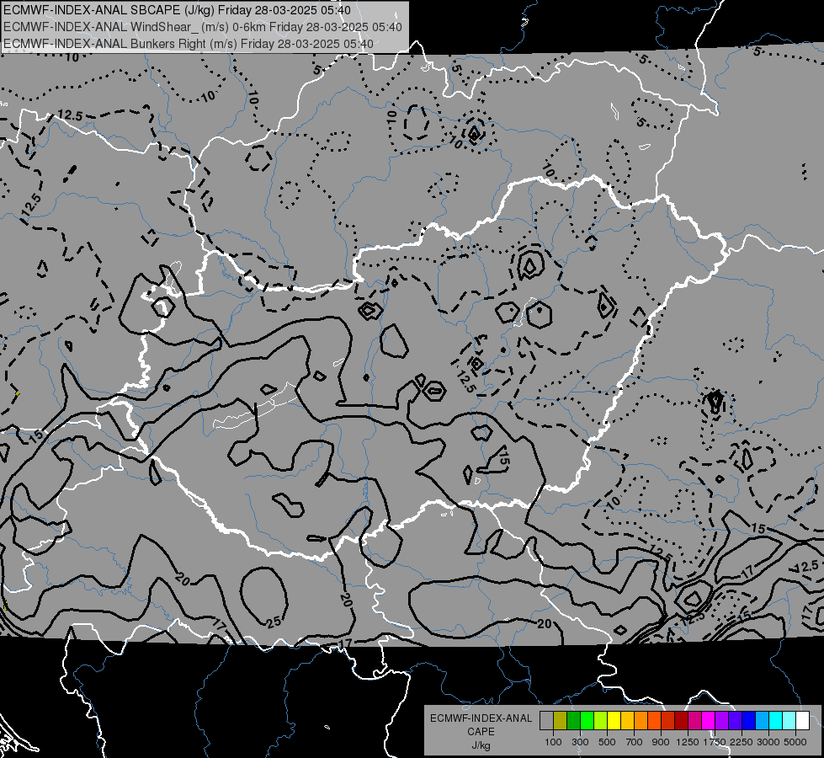824x758 pixels.
Task: Click the 300 legend tick label
Action: pos(580,742)
